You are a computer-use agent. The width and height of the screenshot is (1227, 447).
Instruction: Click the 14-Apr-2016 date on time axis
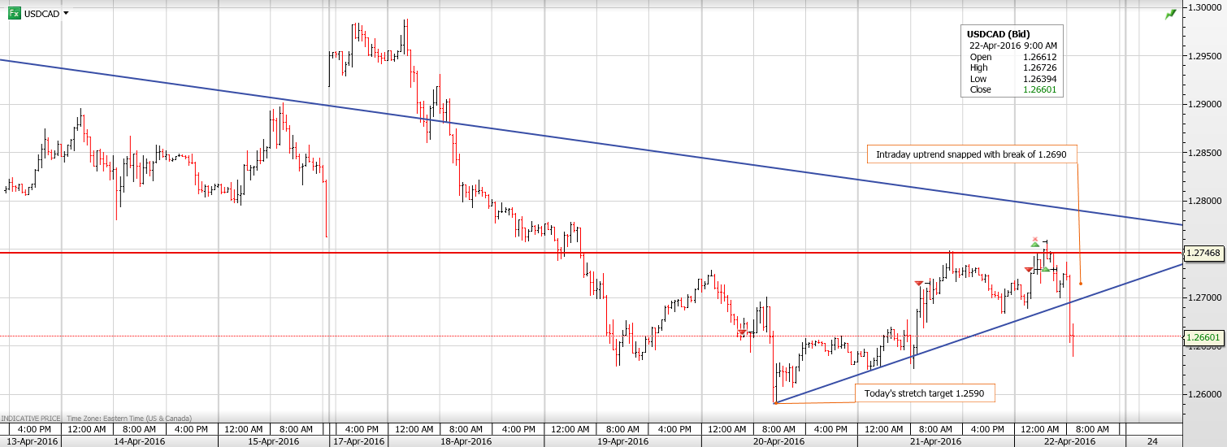point(140,441)
